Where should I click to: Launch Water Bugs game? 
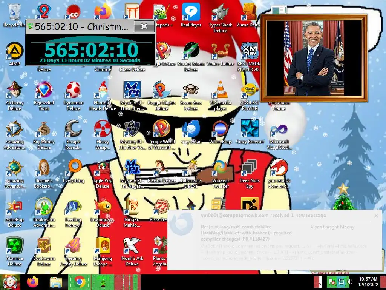(220, 132)
